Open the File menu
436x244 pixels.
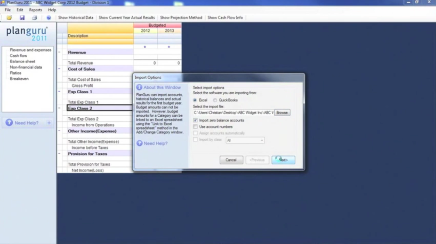click(8, 10)
